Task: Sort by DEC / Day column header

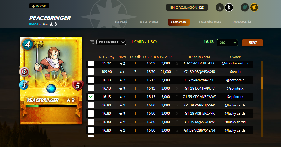Action: click(107, 57)
